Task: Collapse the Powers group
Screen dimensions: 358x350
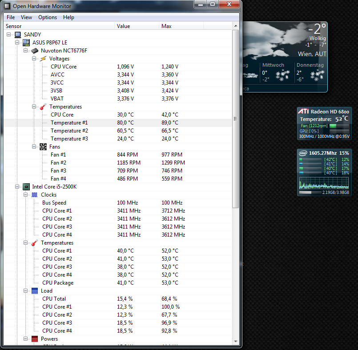Action: click(x=26, y=339)
